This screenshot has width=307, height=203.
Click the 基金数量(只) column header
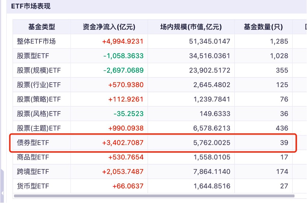click(263, 27)
